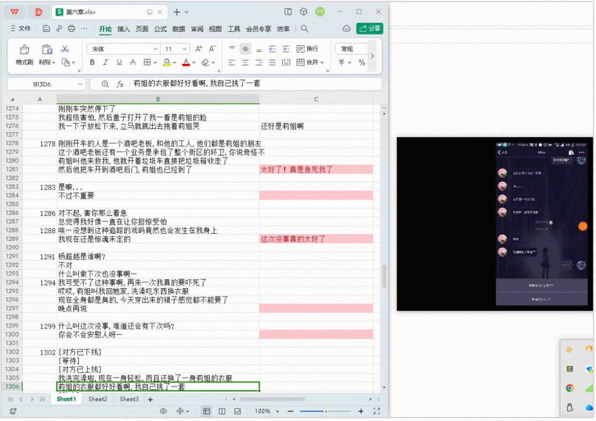Apply percent style to the cell
The image size is (596, 421).
click(362, 62)
